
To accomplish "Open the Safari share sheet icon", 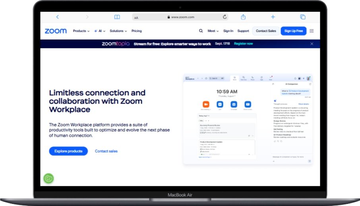I will (243, 17).
